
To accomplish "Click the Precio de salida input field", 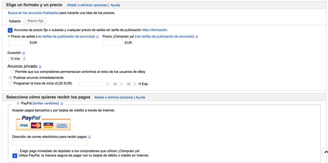I will pos(18,43).
